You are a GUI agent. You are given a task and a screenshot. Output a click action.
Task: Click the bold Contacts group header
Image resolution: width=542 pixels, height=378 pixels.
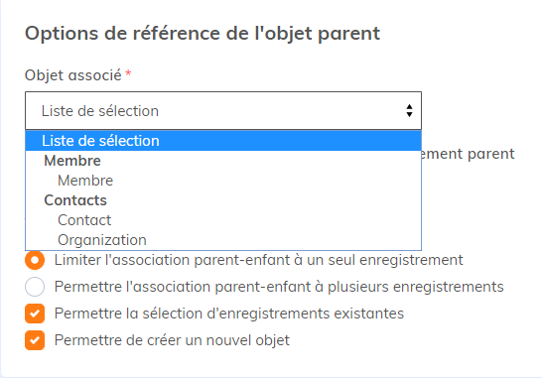click(x=75, y=200)
